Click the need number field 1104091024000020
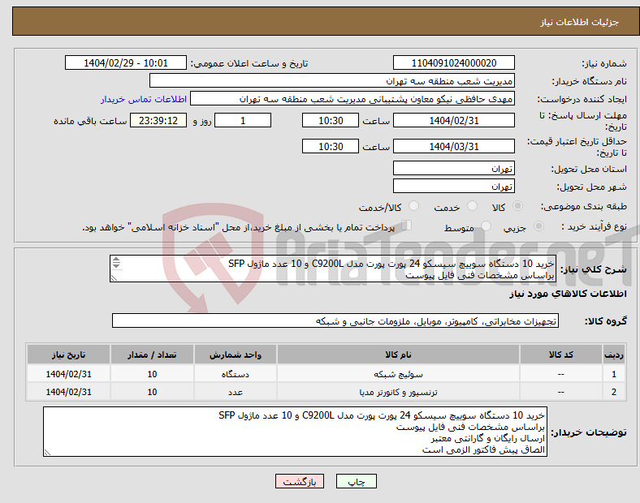640x503 pixels. click(x=453, y=62)
